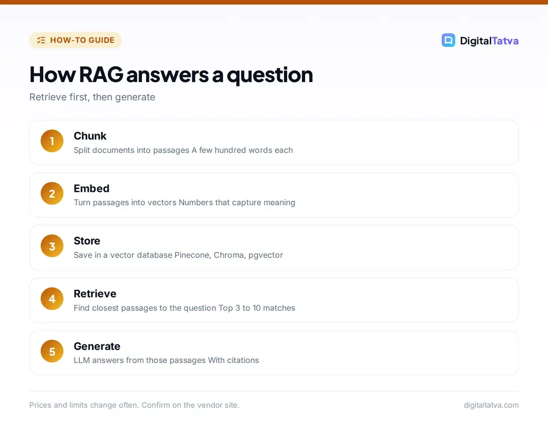Click 'Save in a vector database' description

coord(123,255)
